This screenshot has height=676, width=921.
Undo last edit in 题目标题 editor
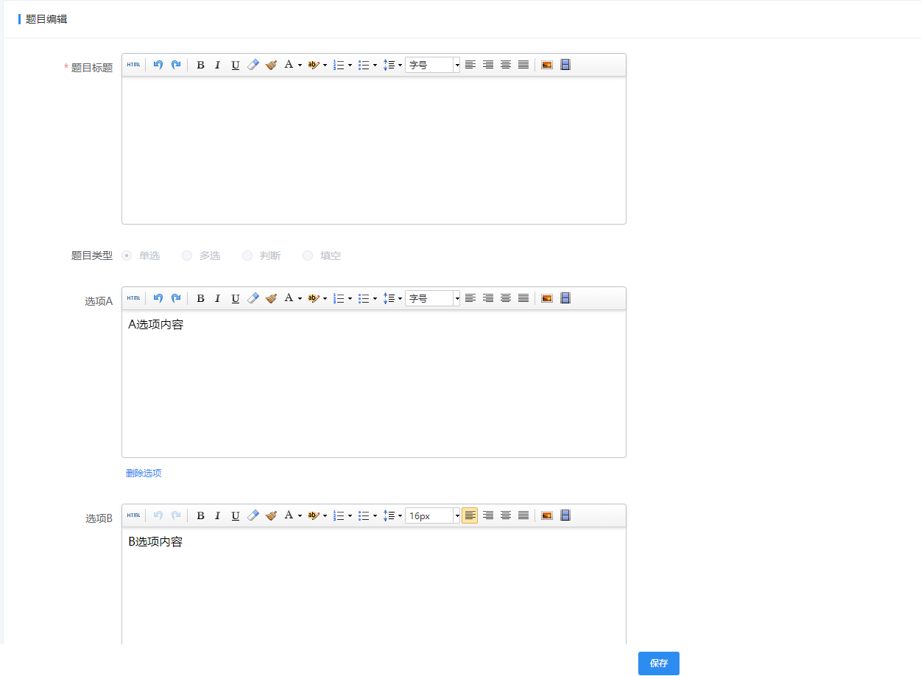click(158, 65)
